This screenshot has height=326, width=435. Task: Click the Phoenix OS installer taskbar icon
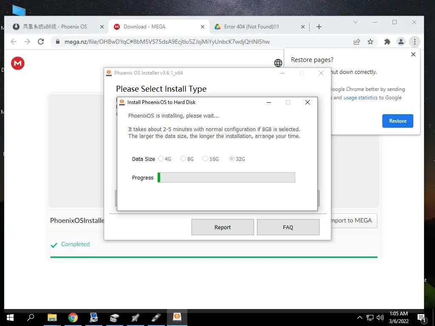(177, 317)
